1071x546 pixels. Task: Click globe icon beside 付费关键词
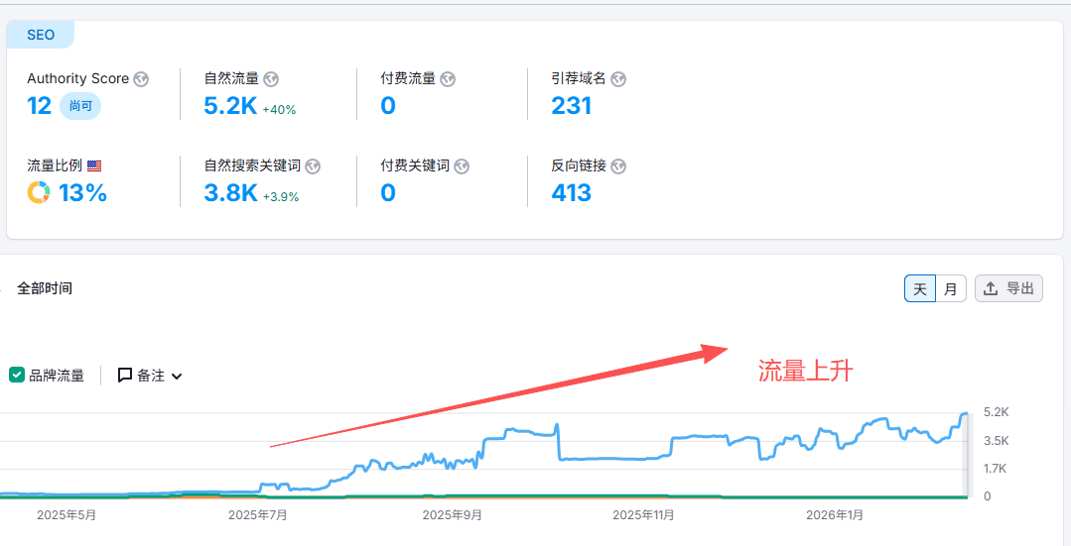462,166
